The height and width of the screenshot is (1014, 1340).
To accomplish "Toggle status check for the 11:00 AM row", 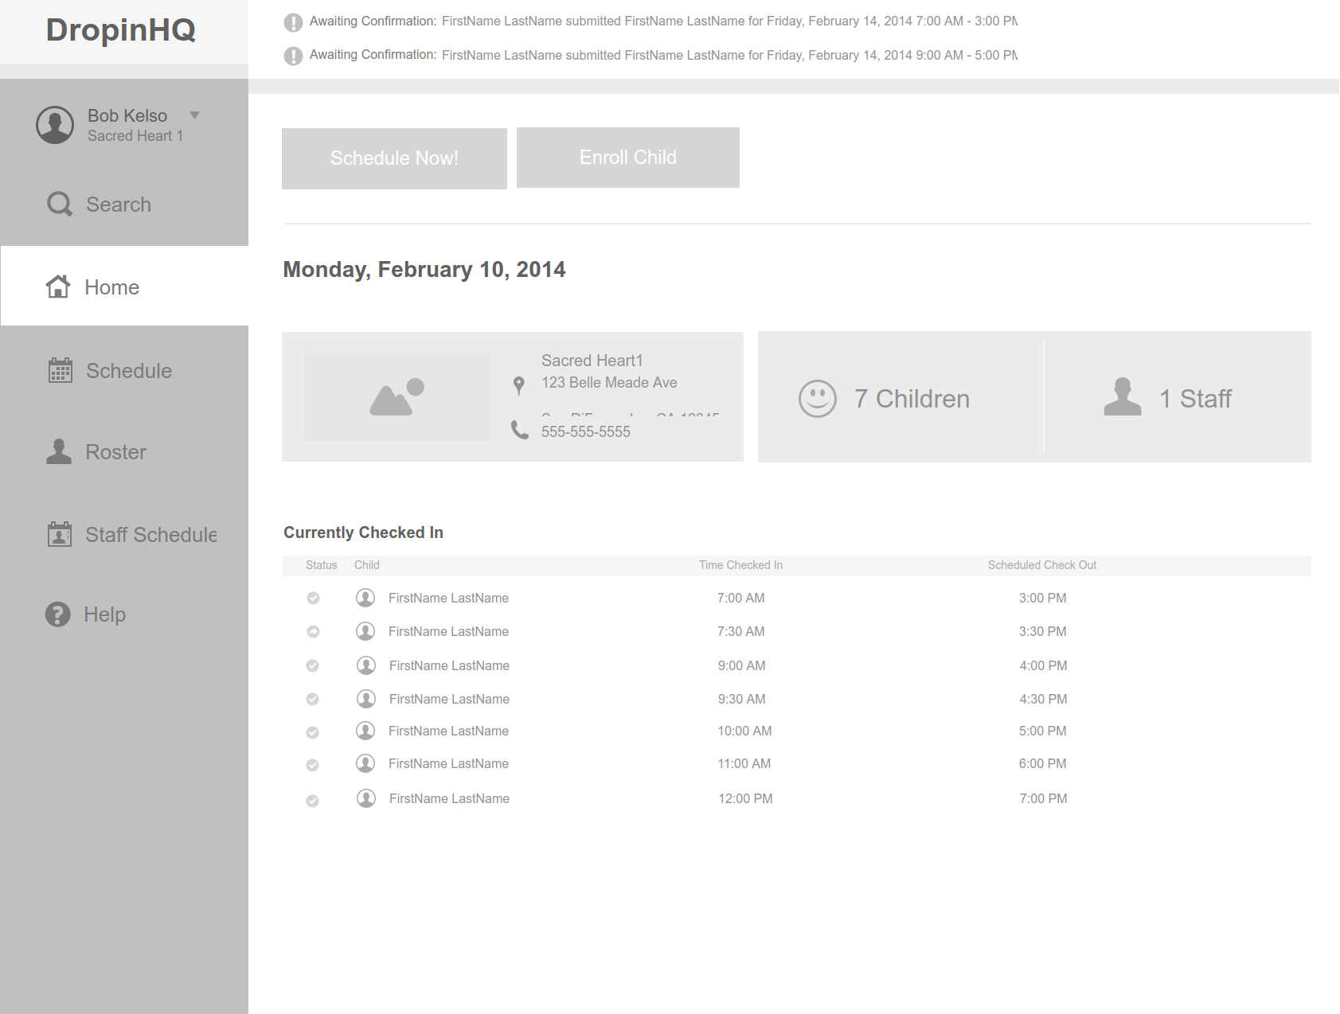I will [x=313, y=765].
